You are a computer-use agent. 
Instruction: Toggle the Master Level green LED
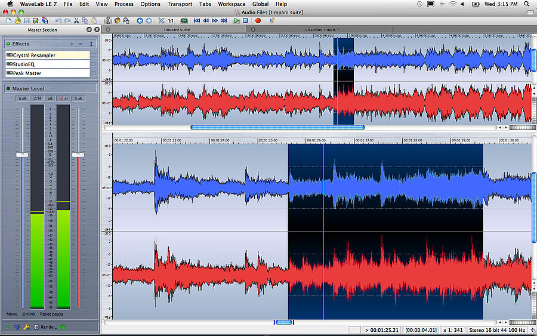8,88
